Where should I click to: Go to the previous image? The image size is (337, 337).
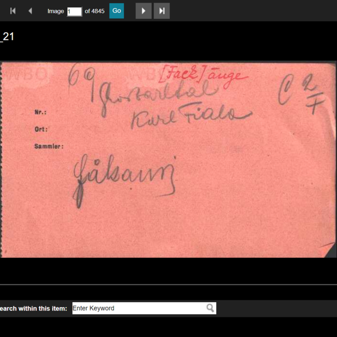click(x=30, y=11)
